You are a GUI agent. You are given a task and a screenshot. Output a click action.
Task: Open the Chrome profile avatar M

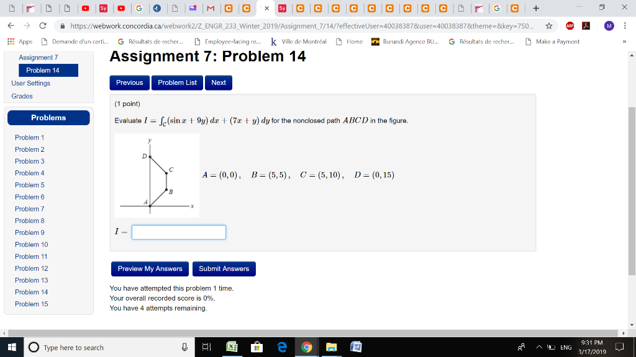(x=609, y=25)
